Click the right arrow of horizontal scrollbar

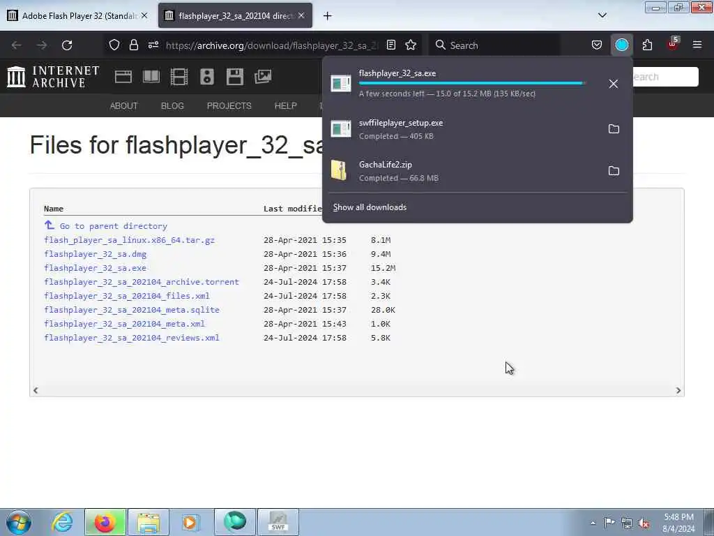tap(678, 391)
